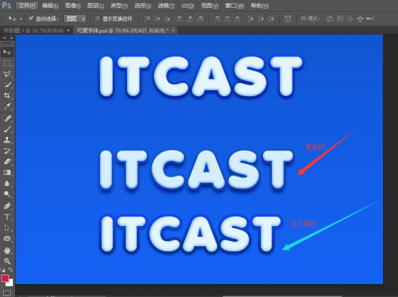Enable the 显示变换控件 checkbox
Screen dimensions: 398x297
coord(98,18)
